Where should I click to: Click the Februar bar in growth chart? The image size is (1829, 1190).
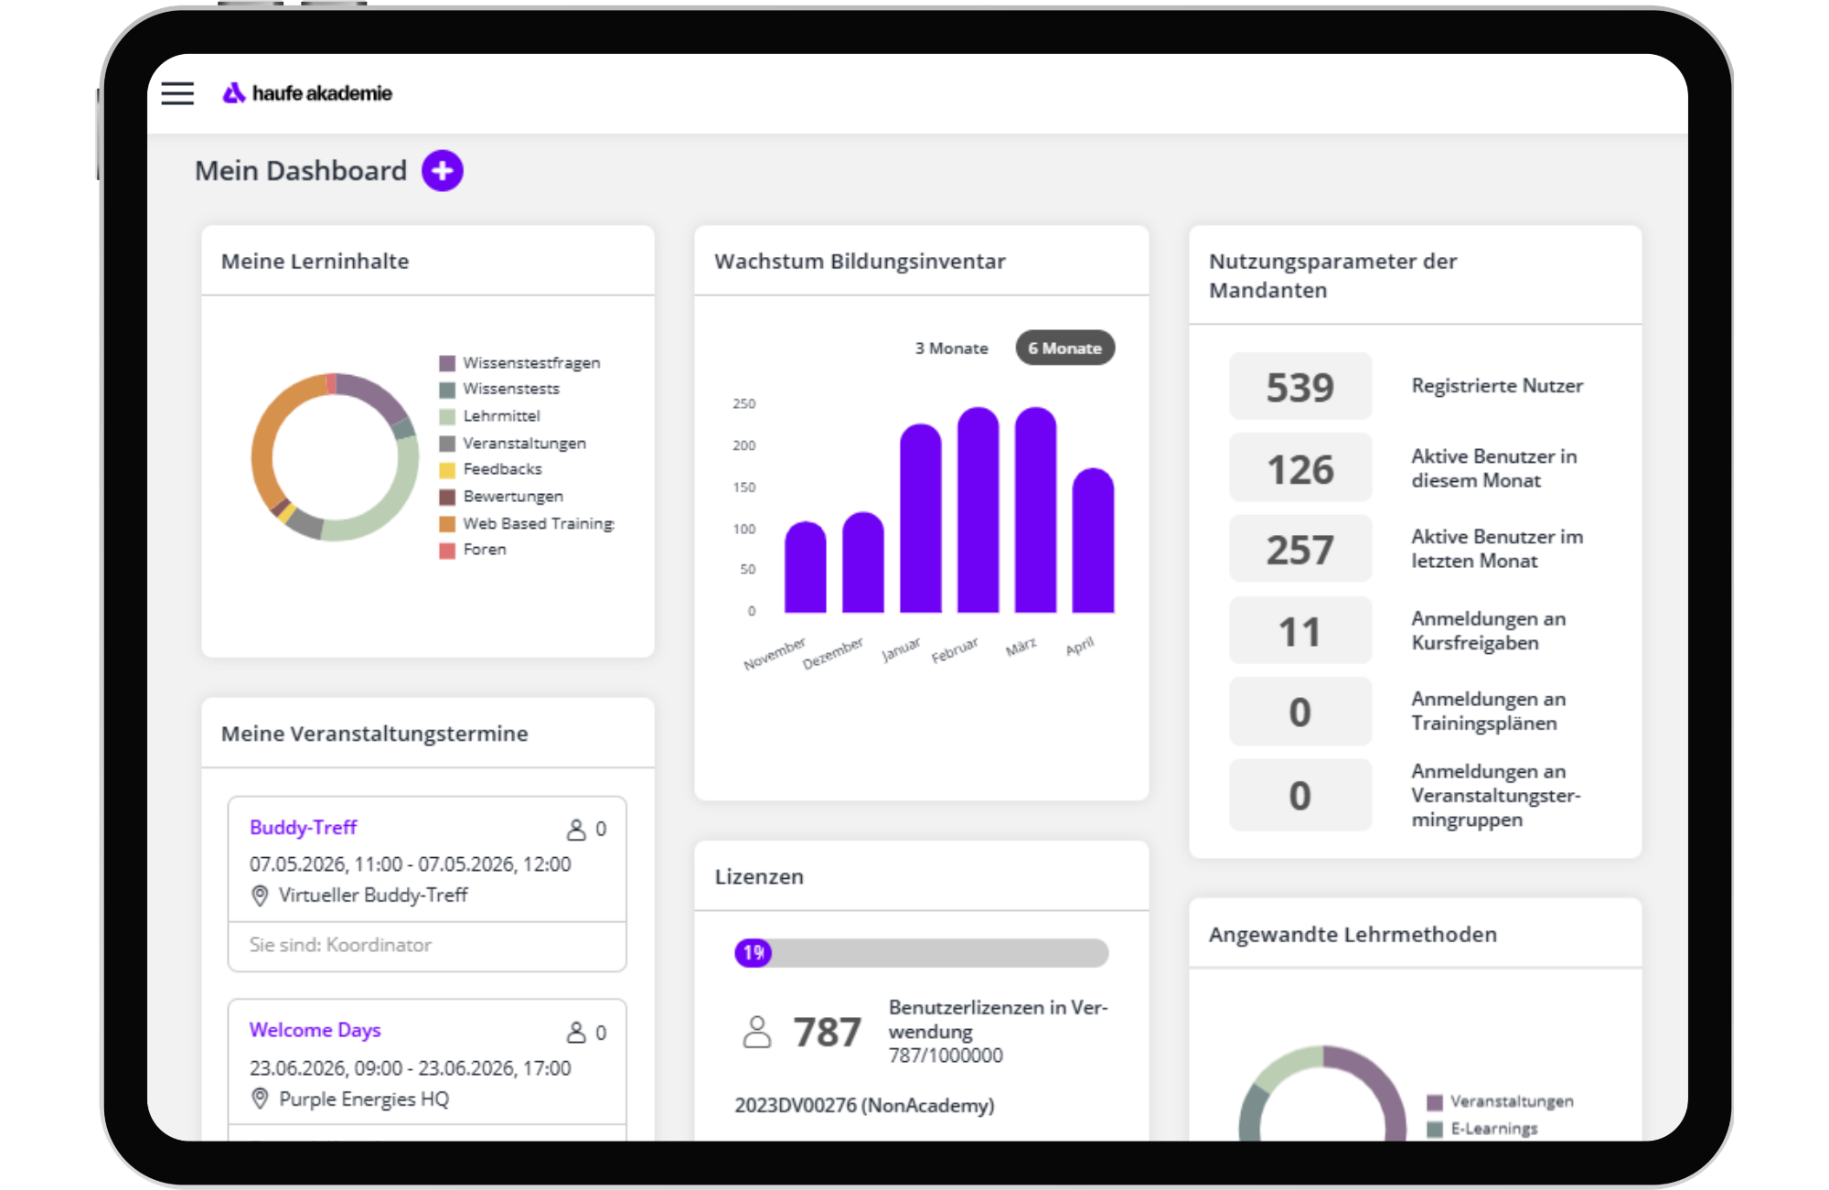tap(978, 510)
